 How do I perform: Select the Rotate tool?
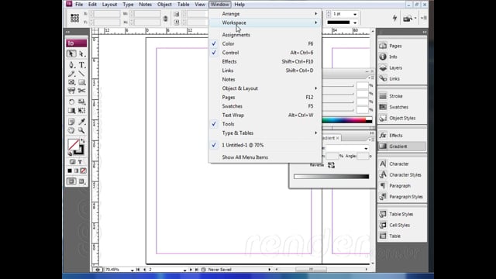(71, 102)
